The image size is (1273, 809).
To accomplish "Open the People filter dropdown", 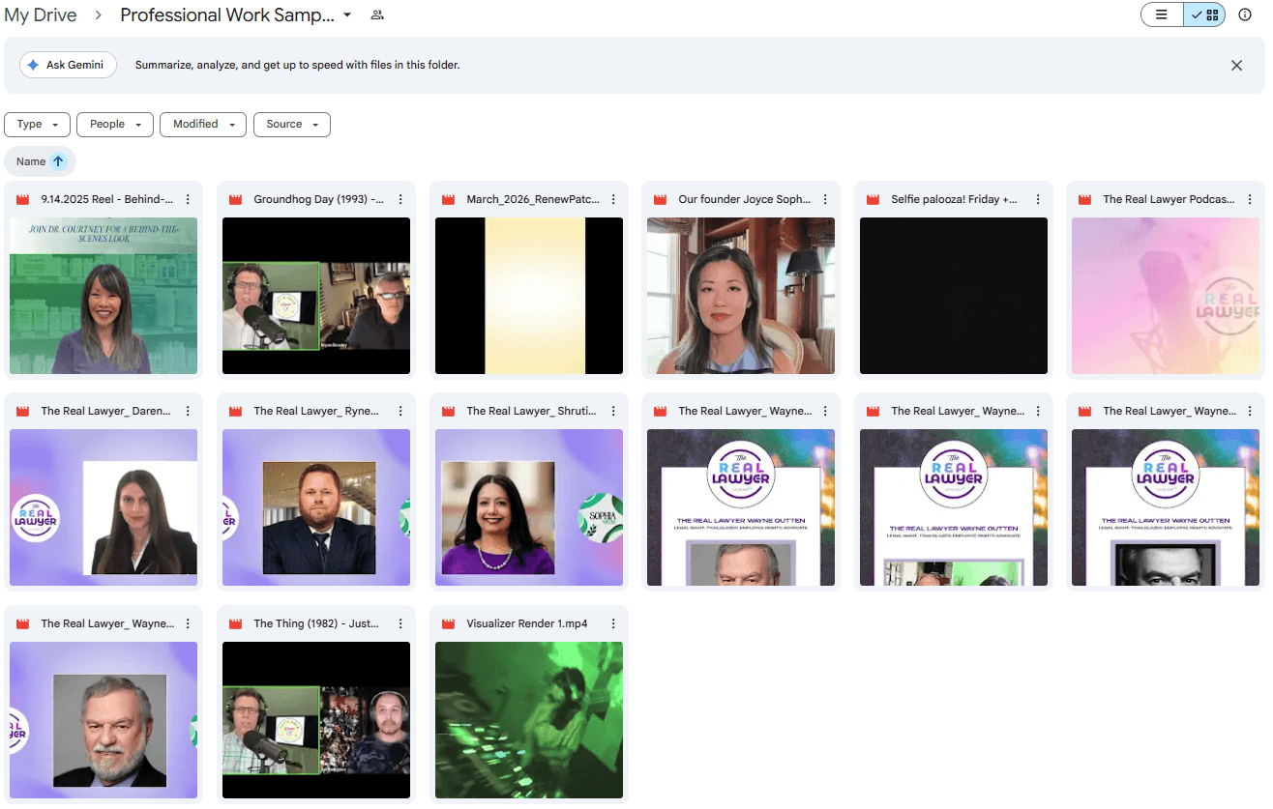I will tap(115, 124).
